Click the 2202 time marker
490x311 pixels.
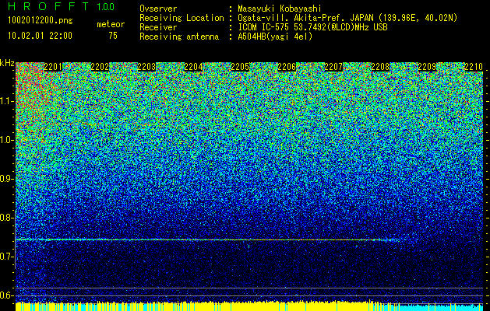[100, 67]
